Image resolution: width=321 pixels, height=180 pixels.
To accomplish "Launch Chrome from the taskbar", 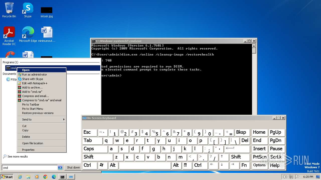I will [45, 177].
